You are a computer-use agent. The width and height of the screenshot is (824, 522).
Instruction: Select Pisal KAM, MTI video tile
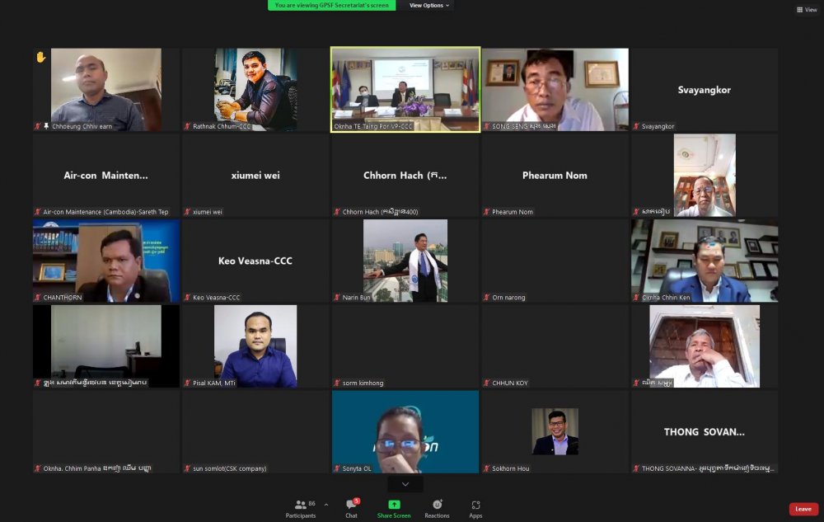pos(255,346)
